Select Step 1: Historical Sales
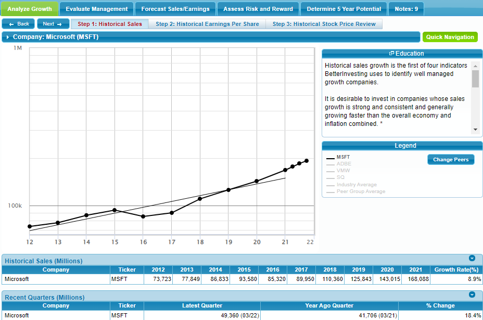This screenshot has width=483, height=320. (110, 24)
